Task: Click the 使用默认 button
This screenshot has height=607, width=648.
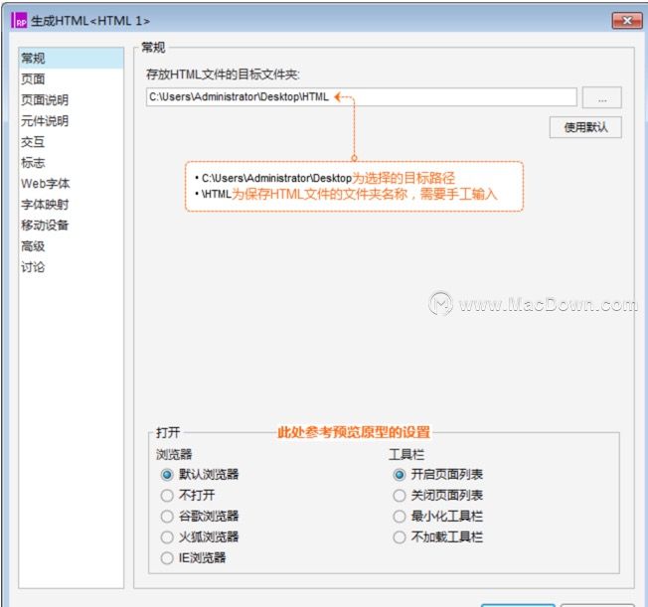Action: [x=585, y=127]
